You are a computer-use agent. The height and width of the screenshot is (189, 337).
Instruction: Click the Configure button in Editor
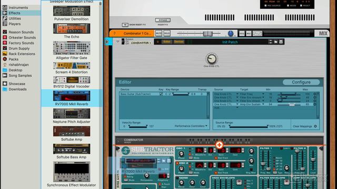pos(301,82)
